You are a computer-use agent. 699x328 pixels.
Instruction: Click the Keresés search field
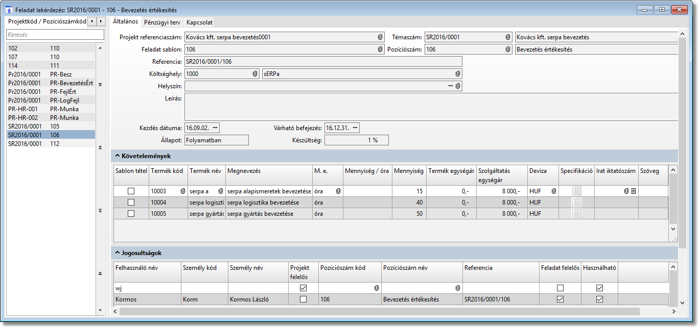pyautogui.click(x=55, y=35)
